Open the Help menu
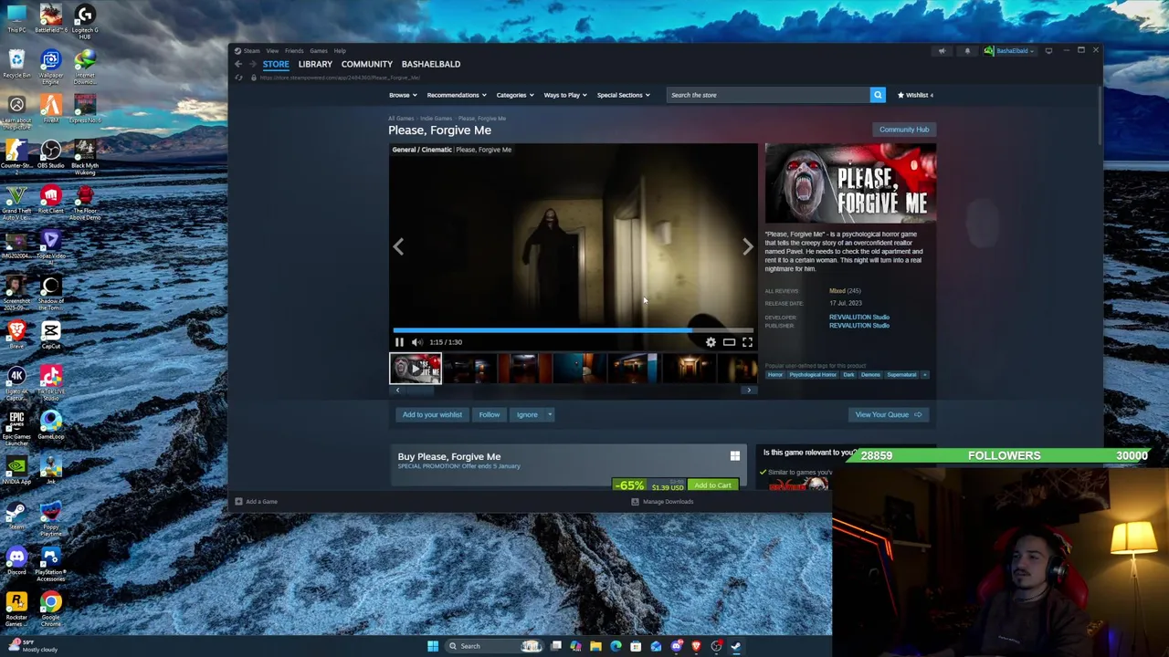 pyautogui.click(x=340, y=51)
